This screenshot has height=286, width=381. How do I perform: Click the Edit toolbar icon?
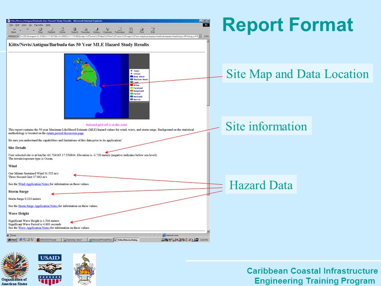[x=152, y=31]
